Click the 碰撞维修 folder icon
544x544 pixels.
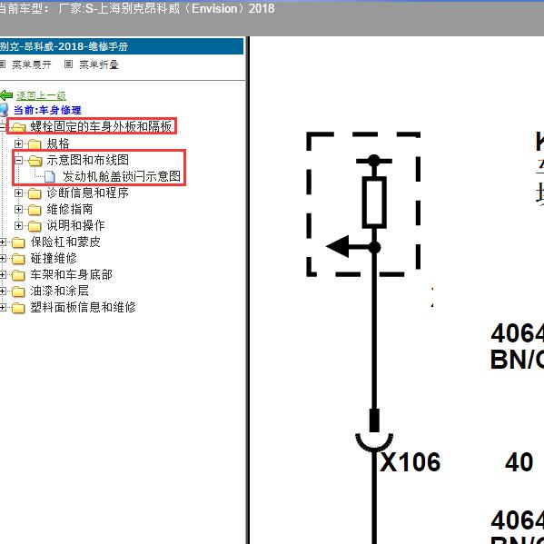18,259
